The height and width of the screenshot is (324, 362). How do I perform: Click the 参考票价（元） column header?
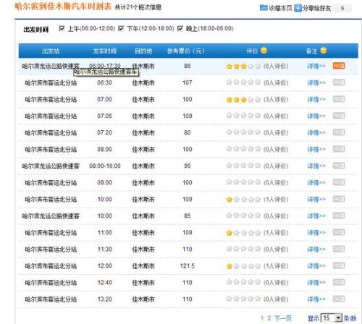point(186,51)
